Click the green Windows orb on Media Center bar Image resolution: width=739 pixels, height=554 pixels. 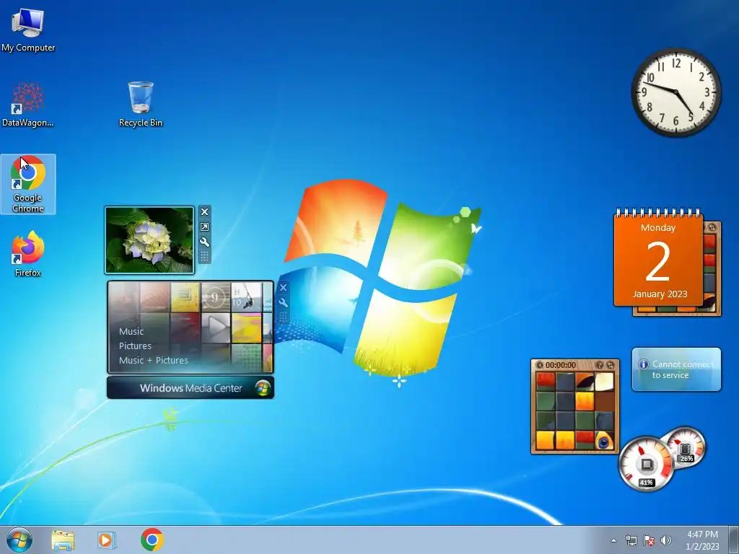263,388
